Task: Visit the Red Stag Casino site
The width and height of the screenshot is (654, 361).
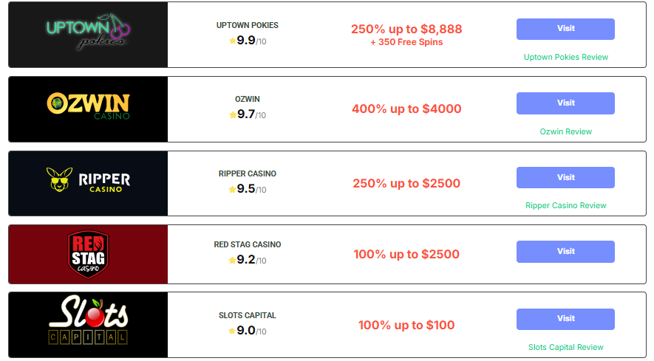Action: coord(565,251)
